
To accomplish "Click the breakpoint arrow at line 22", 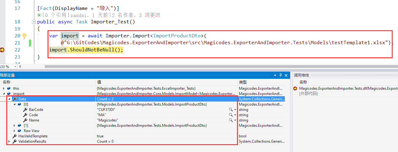I will pyautogui.click(x=2, y=50).
